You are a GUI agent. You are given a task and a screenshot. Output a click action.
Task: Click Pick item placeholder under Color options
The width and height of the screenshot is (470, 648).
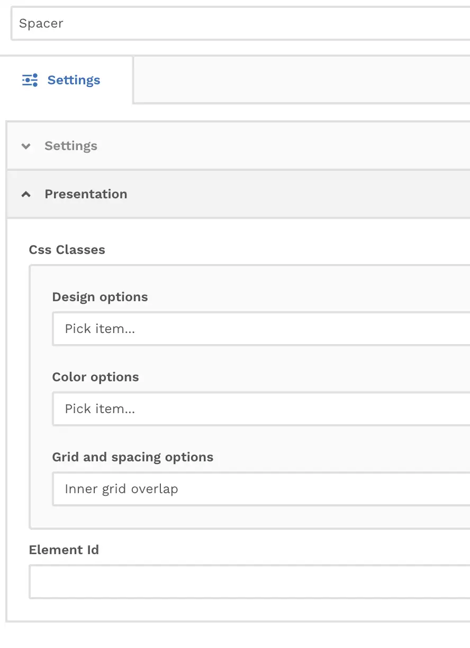100,409
